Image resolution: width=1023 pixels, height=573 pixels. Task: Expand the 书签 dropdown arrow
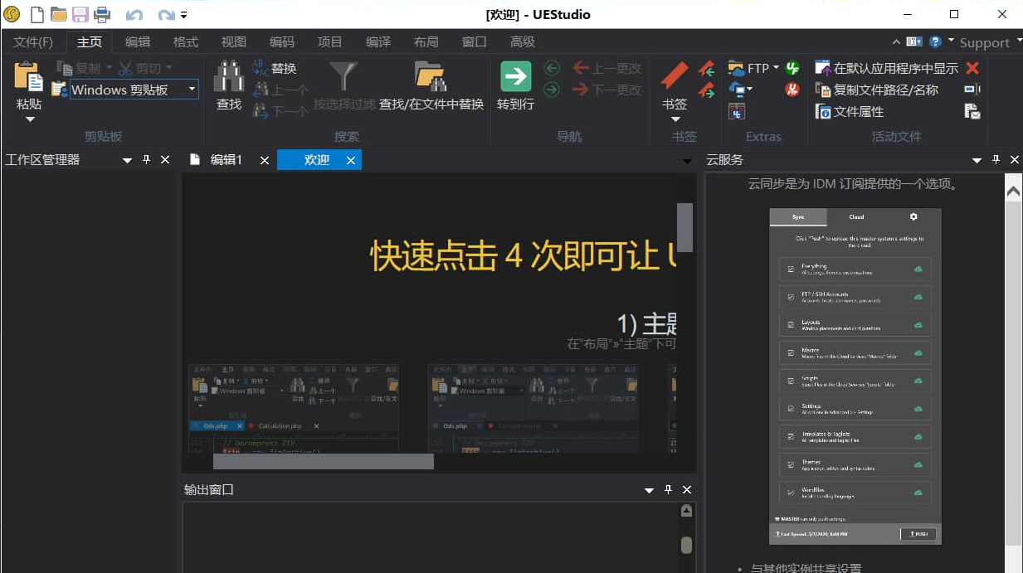pos(674,119)
